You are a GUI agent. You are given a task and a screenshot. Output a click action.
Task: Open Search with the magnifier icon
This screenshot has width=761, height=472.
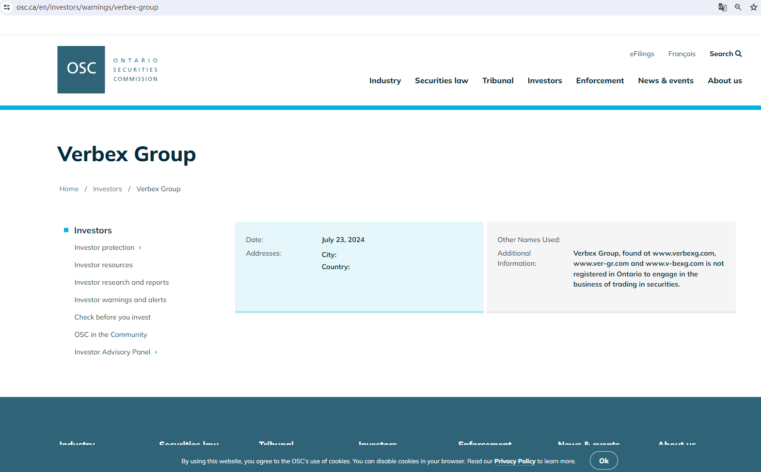point(738,54)
